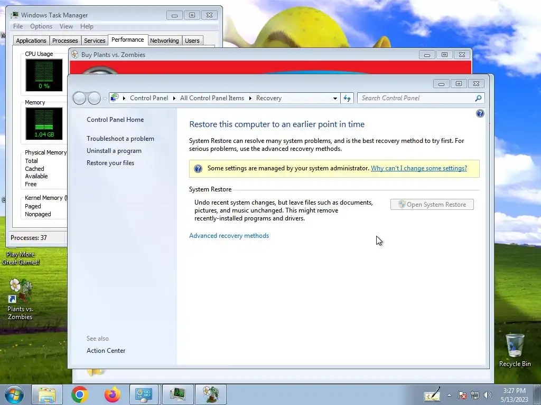Open Why can't I change some settings link
Image resolution: width=541 pixels, height=405 pixels.
point(419,168)
